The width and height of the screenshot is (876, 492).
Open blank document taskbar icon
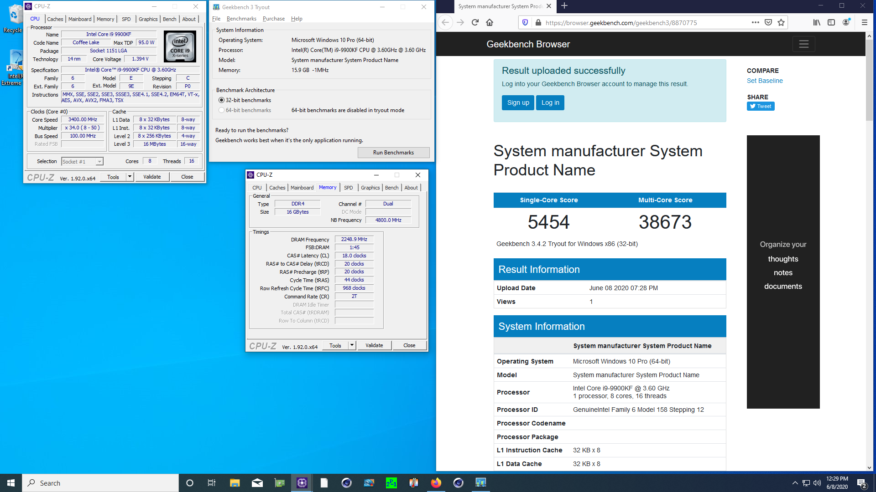pyautogui.click(x=324, y=483)
